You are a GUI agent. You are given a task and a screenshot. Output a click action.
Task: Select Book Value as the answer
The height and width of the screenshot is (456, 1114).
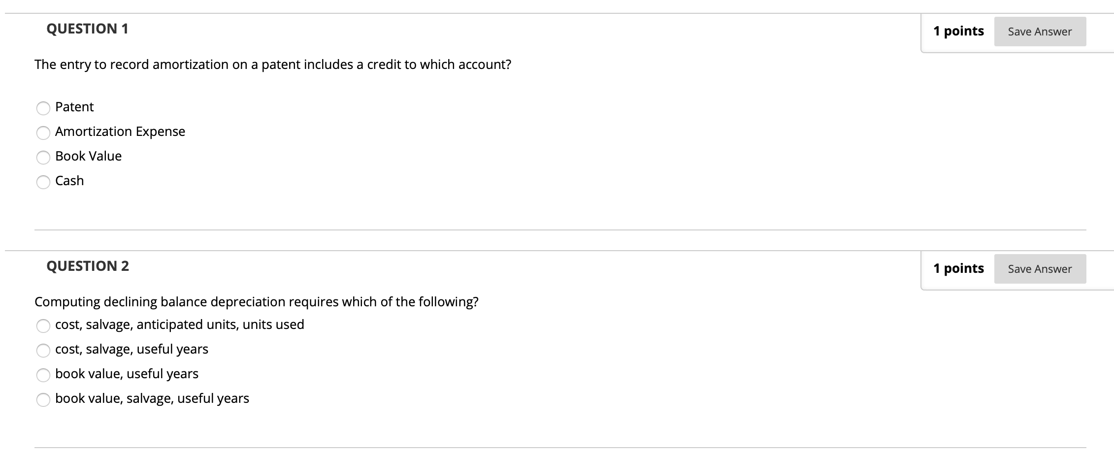pos(43,157)
